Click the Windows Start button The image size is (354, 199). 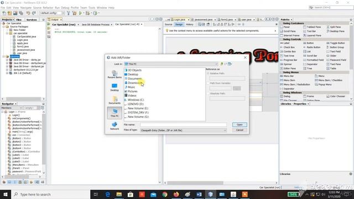tap(6, 194)
